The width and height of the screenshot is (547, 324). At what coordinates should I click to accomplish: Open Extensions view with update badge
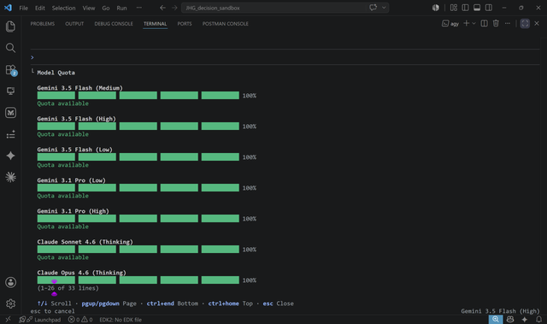(11, 70)
